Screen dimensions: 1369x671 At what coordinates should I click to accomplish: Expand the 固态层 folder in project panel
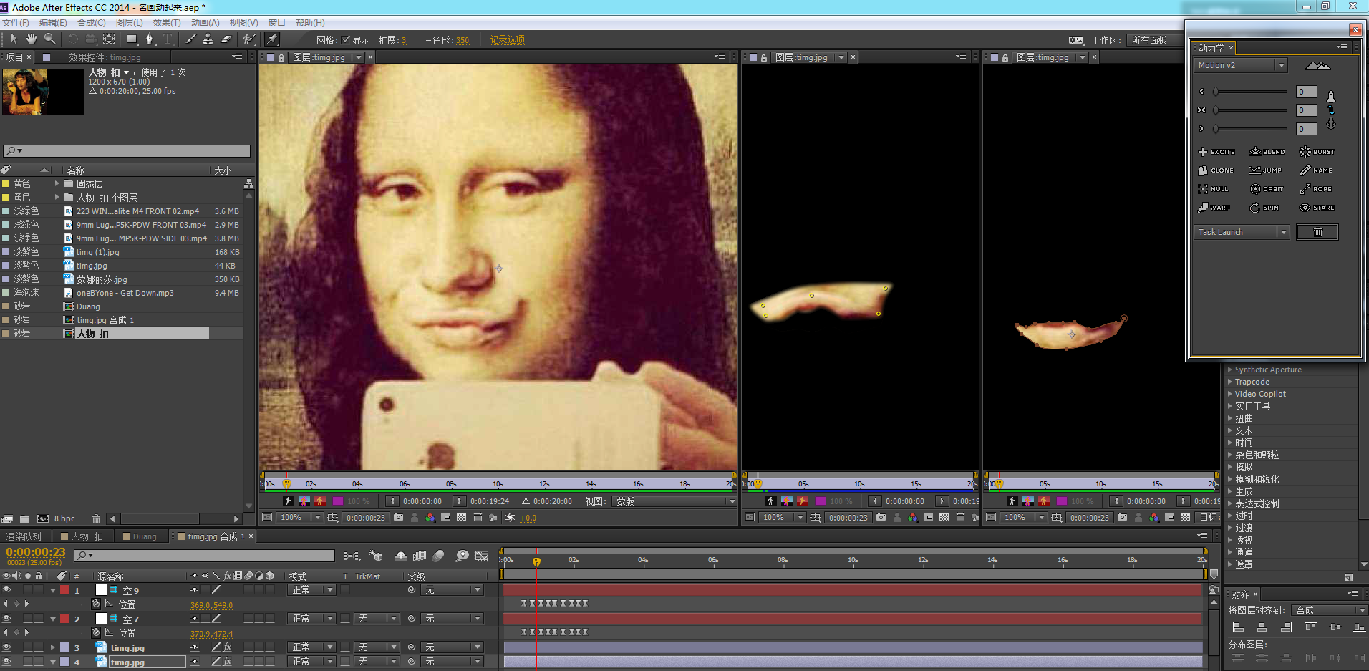tap(57, 184)
